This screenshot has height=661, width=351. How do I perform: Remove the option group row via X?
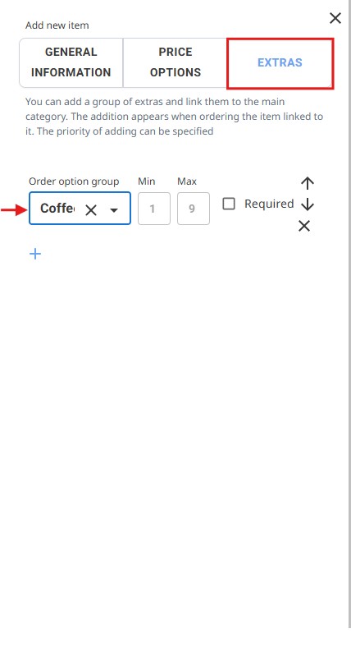click(x=304, y=227)
